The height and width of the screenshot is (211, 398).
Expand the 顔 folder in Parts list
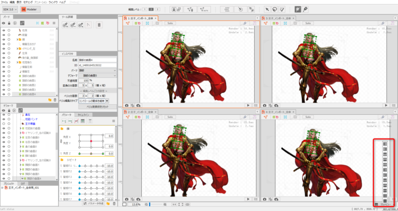click(x=17, y=40)
